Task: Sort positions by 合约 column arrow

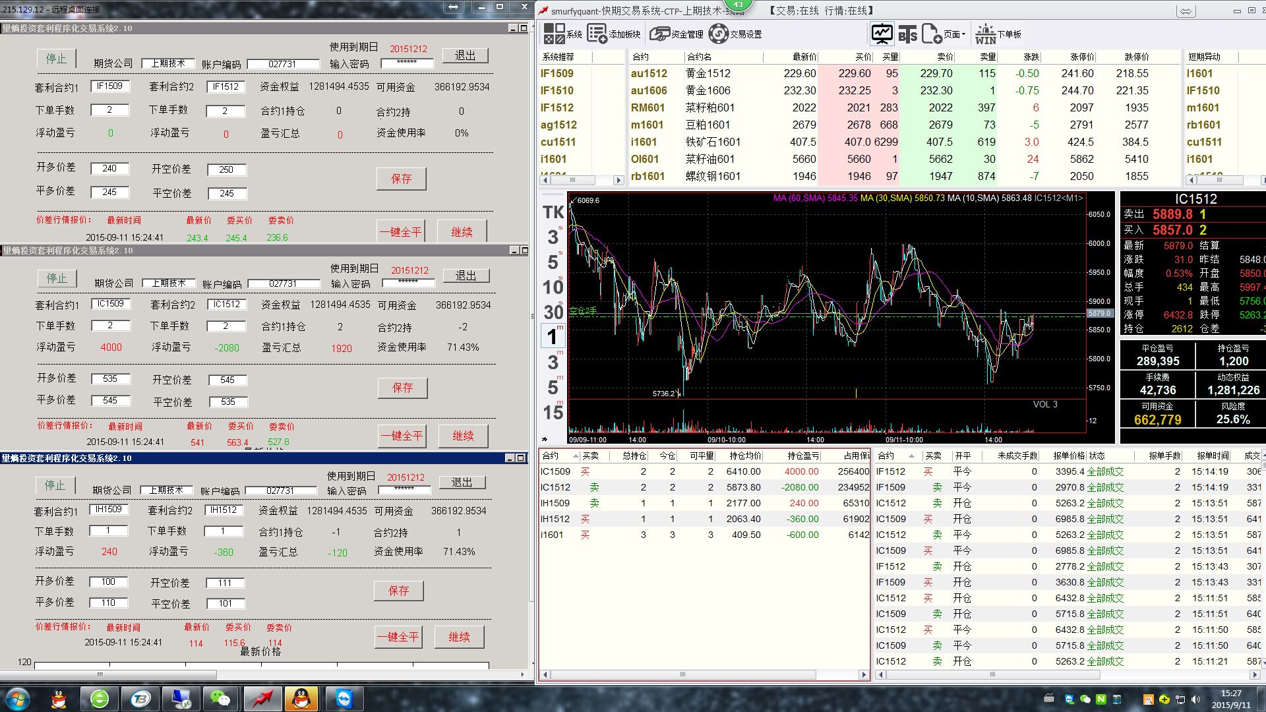Action: coord(576,456)
